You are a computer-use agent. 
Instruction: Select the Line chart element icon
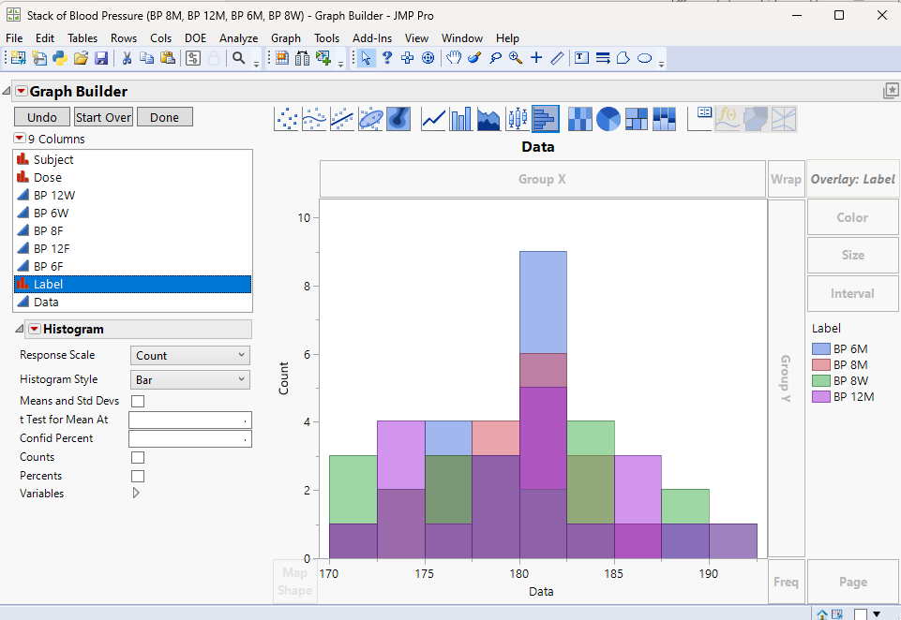click(433, 119)
